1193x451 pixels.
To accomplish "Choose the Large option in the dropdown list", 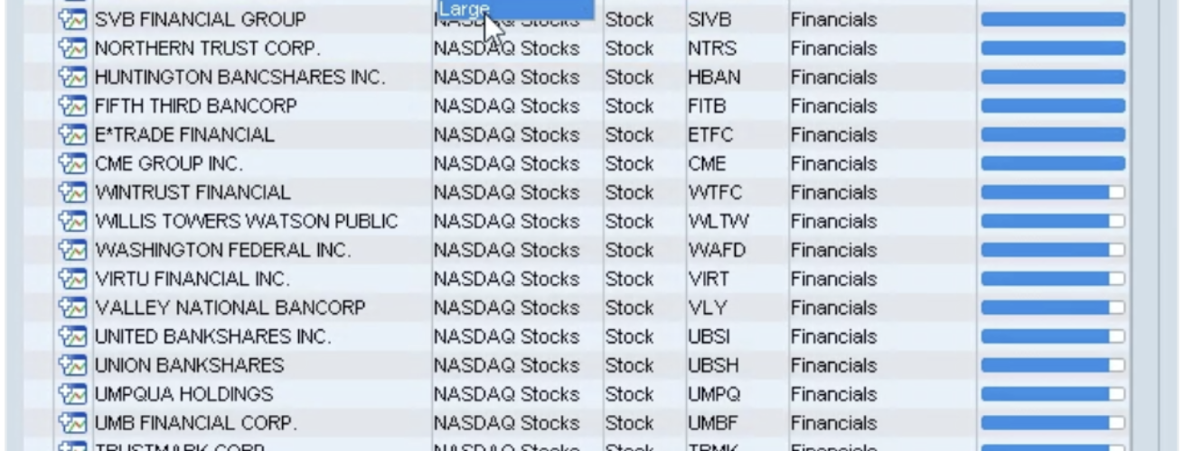I will (515, 9).
